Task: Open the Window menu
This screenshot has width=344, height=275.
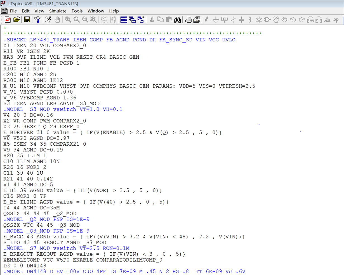Action: pyautogui.click(x=96, y=11)
